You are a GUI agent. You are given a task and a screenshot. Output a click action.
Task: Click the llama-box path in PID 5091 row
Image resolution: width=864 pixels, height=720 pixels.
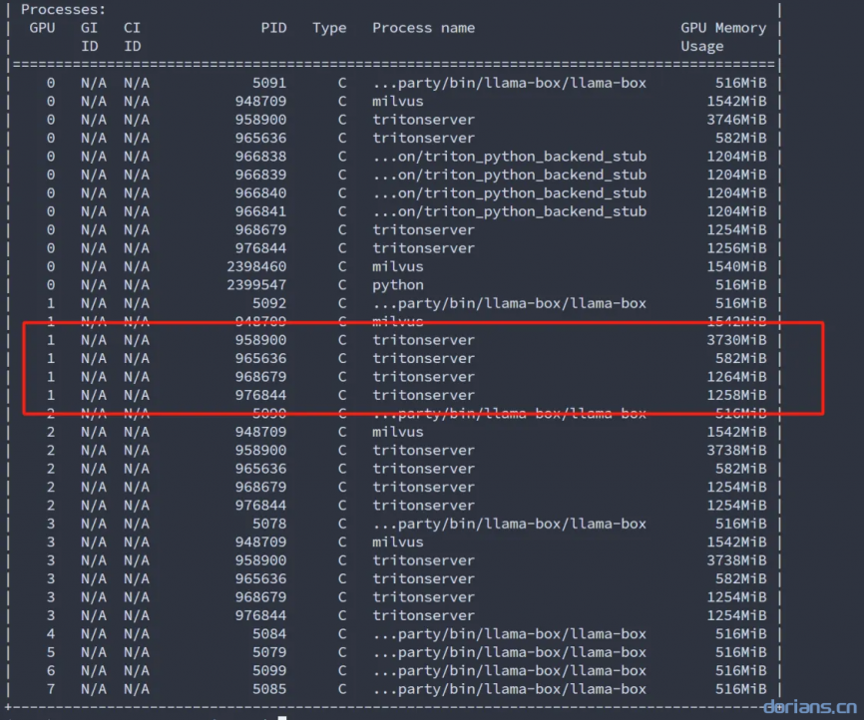pos(509,83)
